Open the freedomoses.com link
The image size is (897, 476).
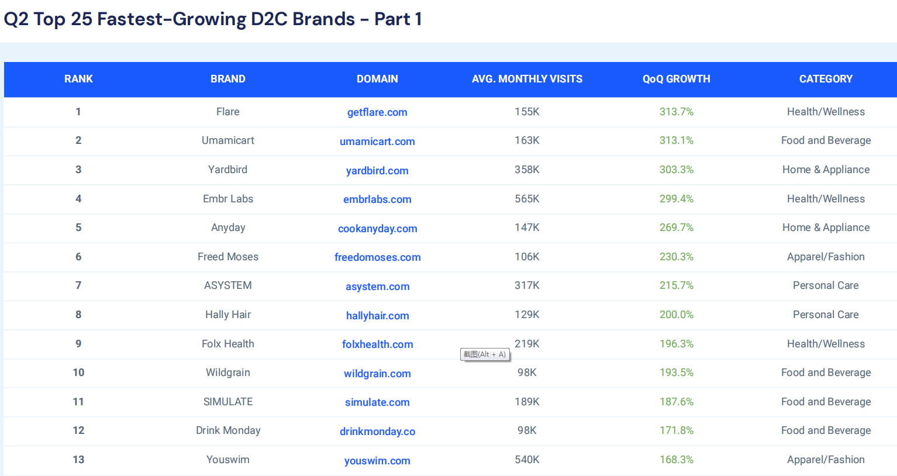377,257
